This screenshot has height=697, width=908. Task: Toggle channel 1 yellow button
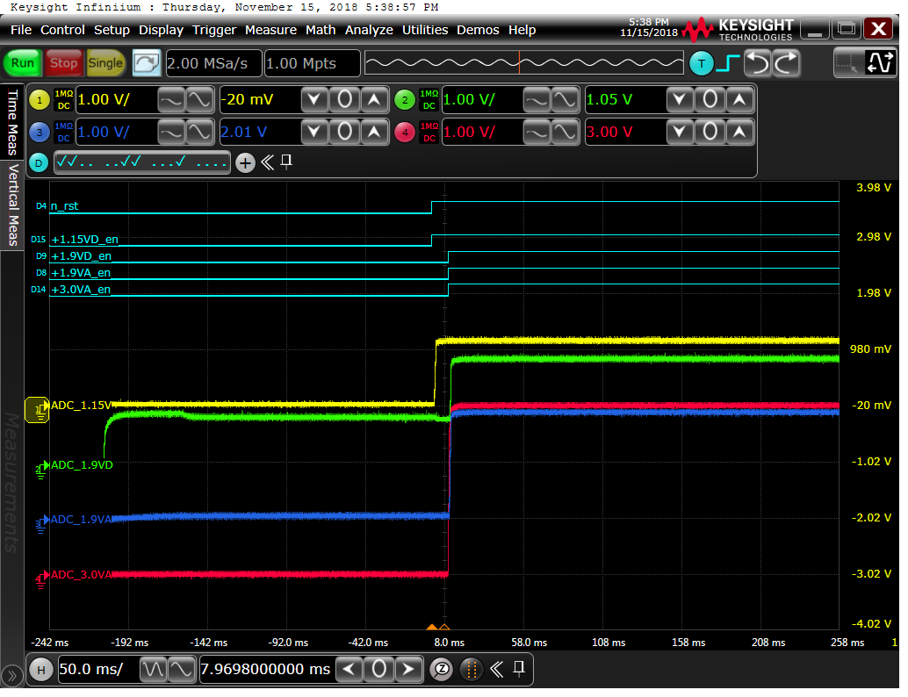tap(40, 100)
